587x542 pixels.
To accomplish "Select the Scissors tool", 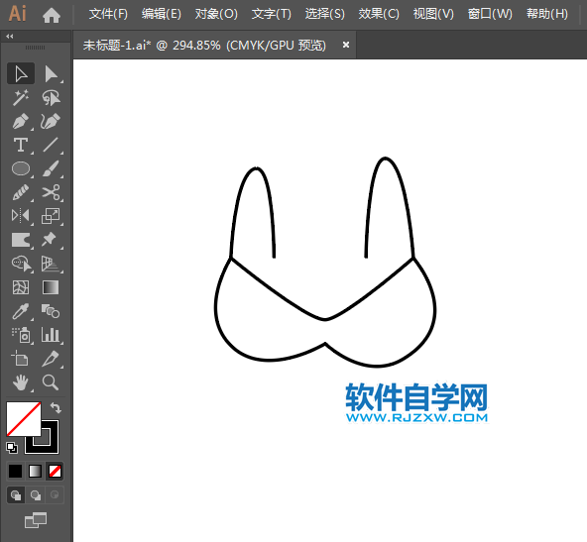I will 51,192.
